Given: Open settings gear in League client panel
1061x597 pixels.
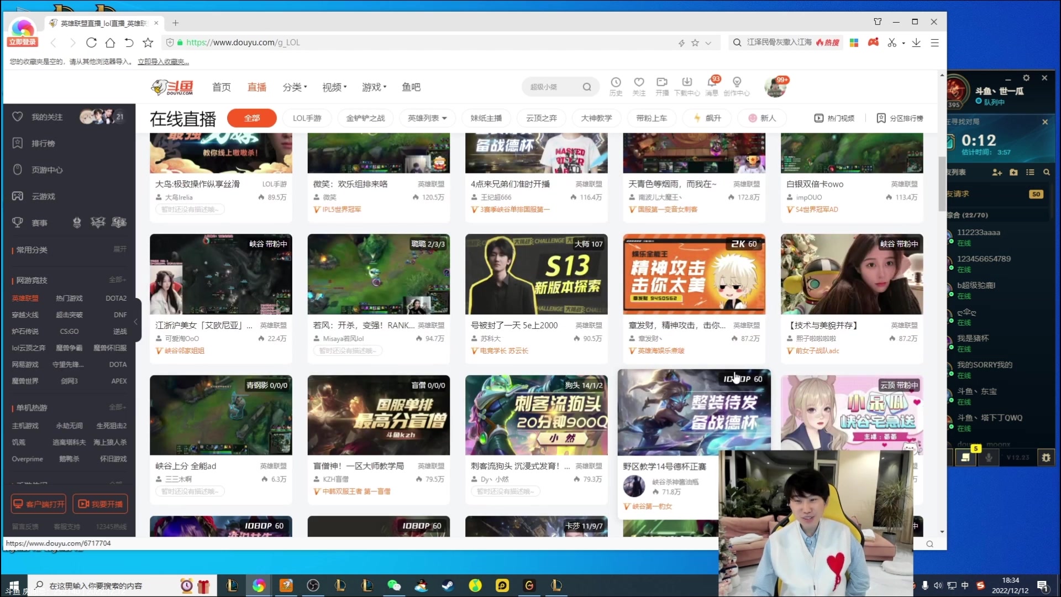Looking at the screenshot, I should click(x=1026, y=78).
